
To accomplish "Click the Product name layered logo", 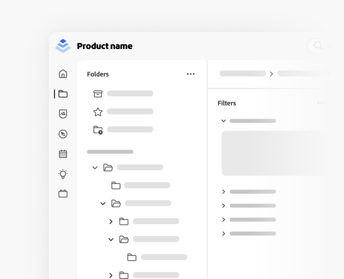I will [x=63, y=46].
